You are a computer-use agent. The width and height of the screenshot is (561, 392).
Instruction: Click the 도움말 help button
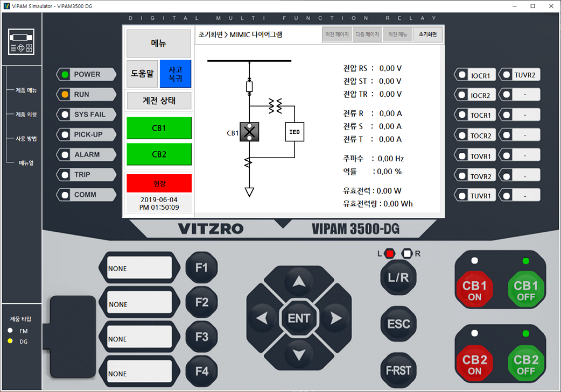click(142, 74)
